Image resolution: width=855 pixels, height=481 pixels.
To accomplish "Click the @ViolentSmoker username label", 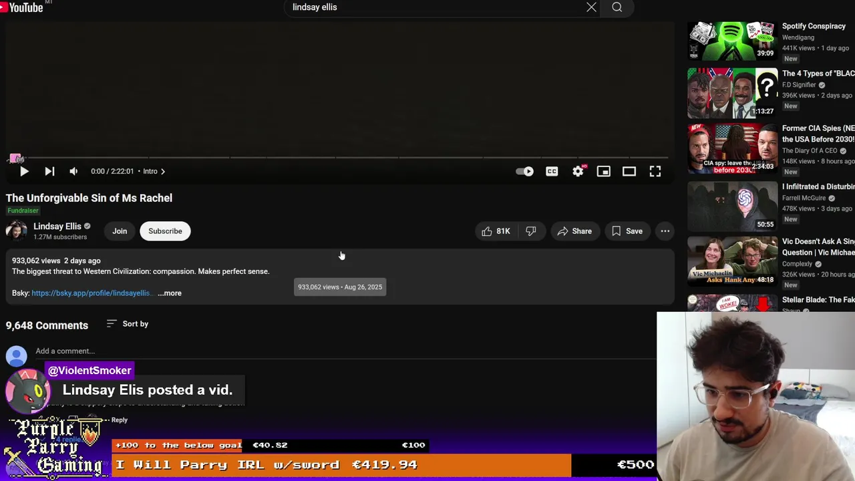I will pos(90,371).
